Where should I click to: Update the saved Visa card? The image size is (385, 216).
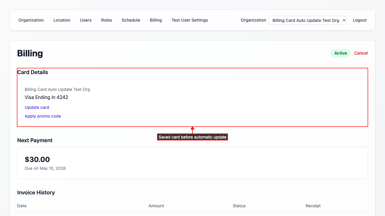(x=37, y=107)
